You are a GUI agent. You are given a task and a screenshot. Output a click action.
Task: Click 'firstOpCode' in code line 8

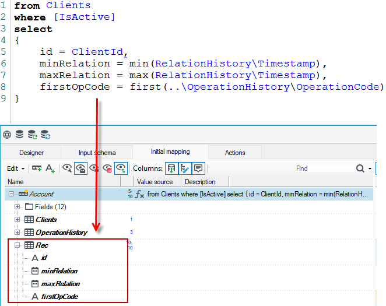pos(75,87)
